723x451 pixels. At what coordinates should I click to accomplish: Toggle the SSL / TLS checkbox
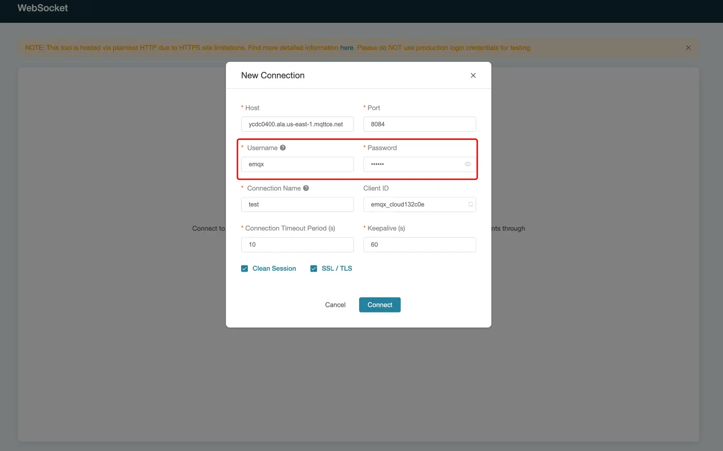coord(313,268)
